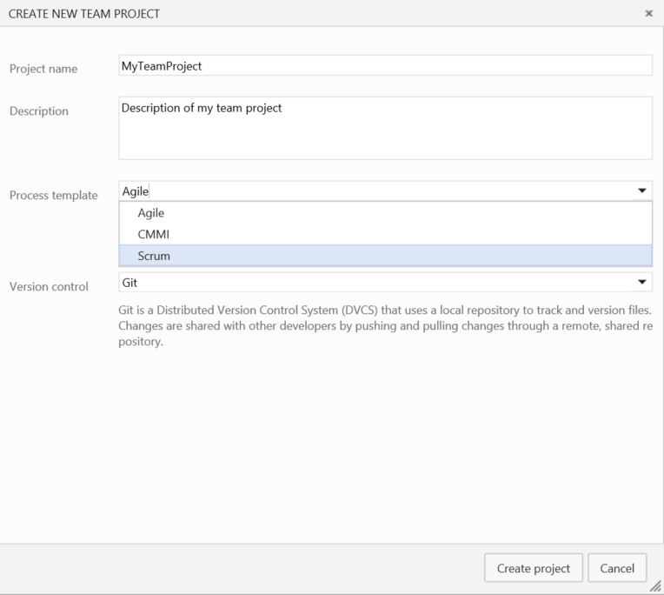Click the Process template label
Screen dimensions: 664x595
53,195
